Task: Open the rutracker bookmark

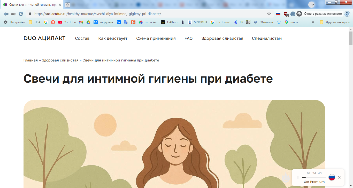Action: [x=148, y=22]
